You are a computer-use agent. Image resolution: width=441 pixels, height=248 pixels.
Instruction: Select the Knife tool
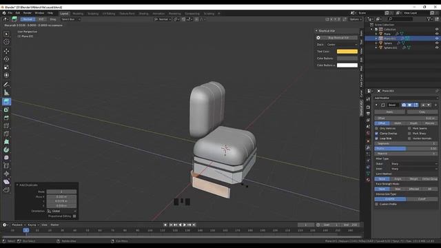coord(6,134)
